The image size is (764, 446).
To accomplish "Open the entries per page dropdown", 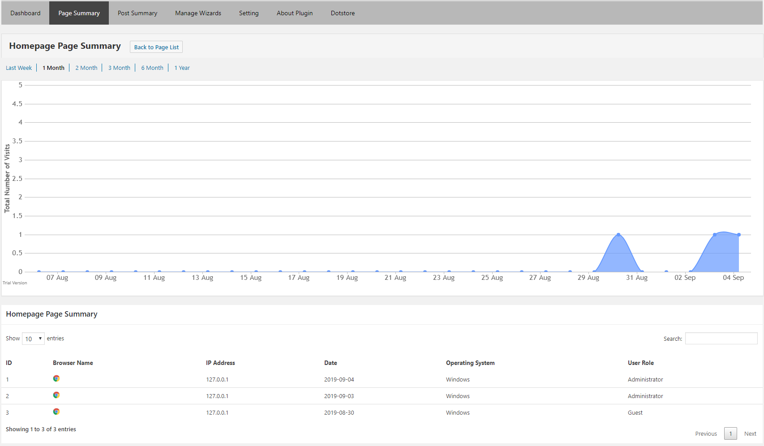I will [x=33, y=339].
